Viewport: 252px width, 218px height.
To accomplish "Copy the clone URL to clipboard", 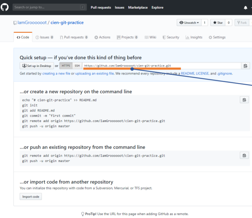I will pyautogui.click(x=245, y=66).
